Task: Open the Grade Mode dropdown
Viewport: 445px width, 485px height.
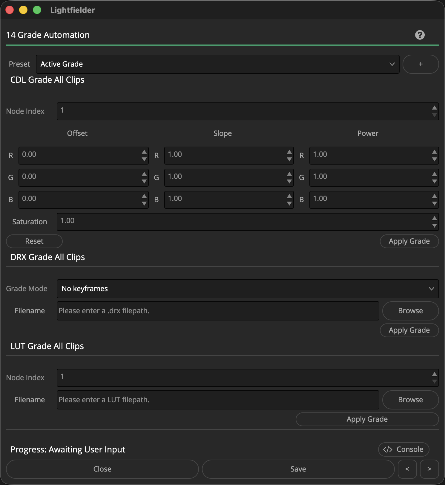Action: pyautogui.click(x=248, y=289)
